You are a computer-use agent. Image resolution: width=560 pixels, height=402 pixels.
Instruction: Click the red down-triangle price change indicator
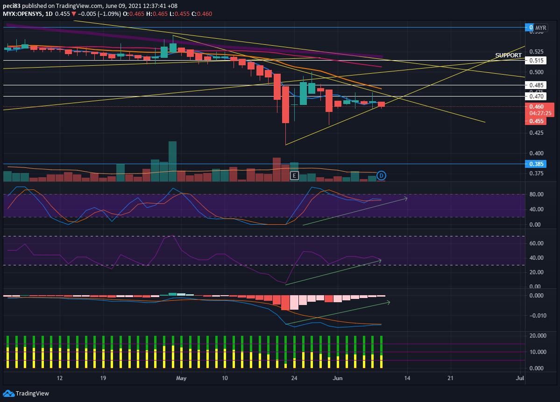coord(74,14)
